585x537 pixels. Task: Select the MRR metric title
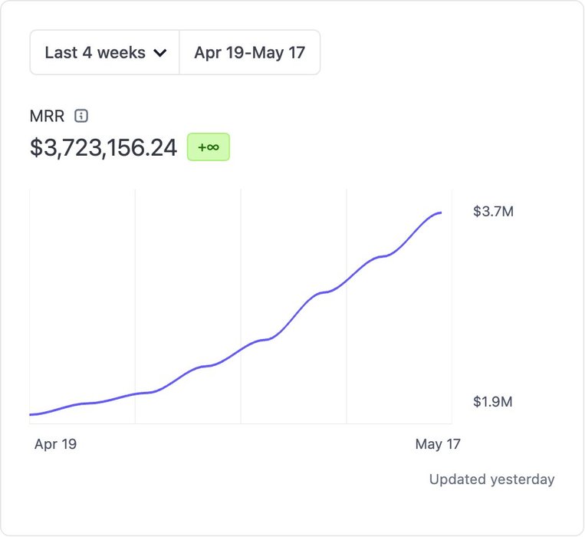(47, 117)
